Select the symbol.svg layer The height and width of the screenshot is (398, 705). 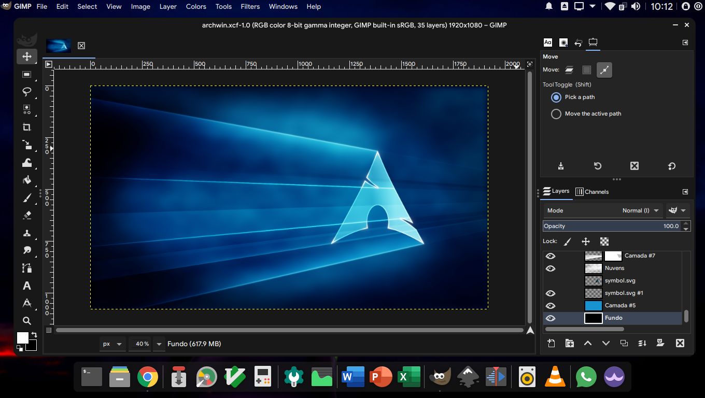(619, 281)
